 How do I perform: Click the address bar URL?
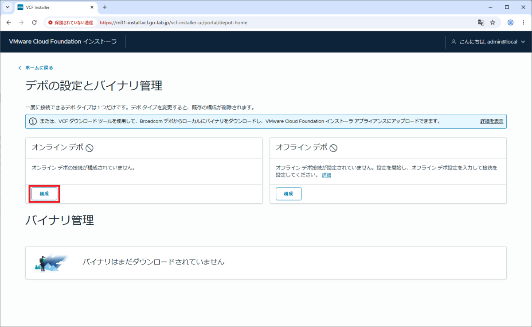tap(173, 23)
